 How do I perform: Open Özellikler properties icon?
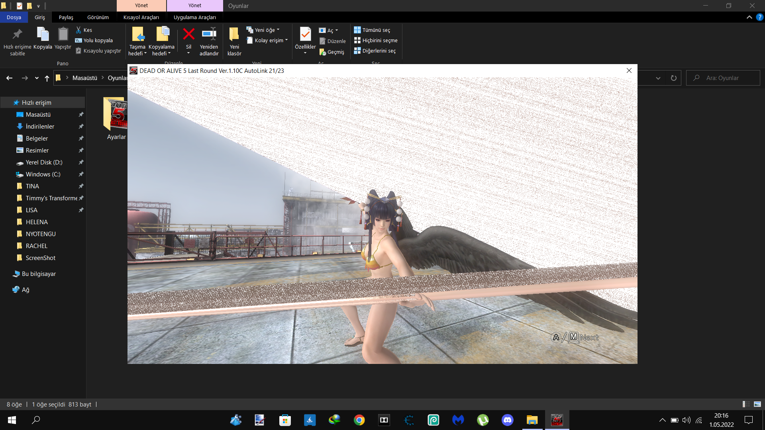pos(305,35)
